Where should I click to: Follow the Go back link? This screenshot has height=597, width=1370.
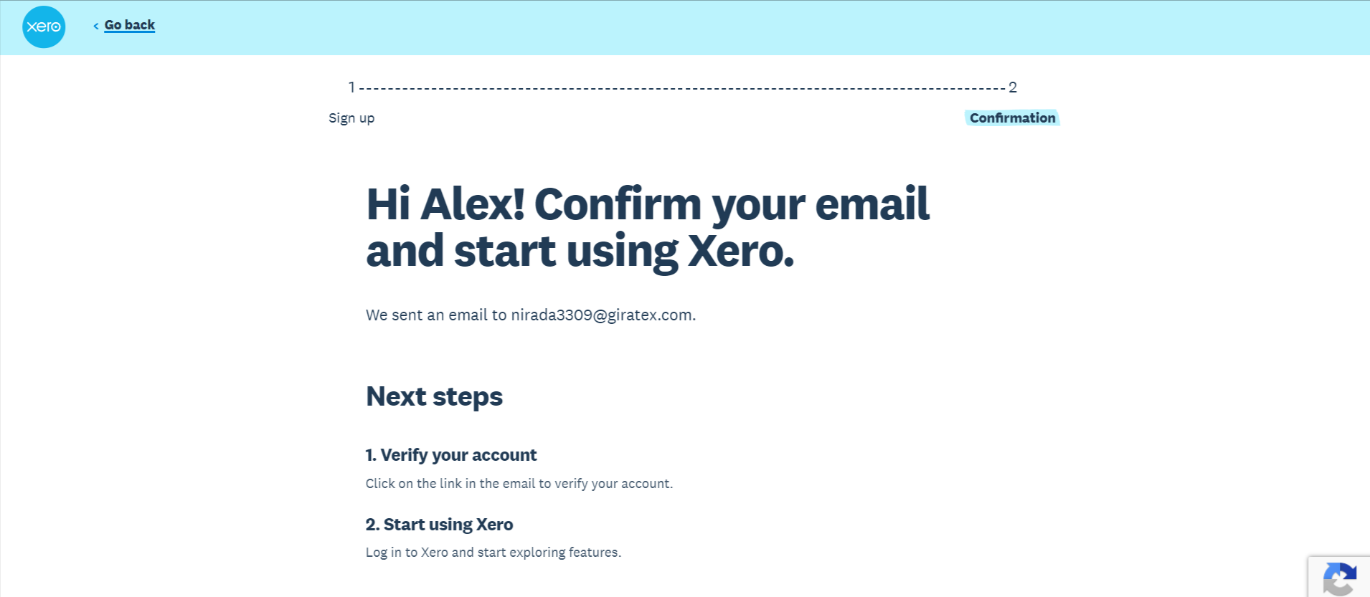(x=130, y=25)
